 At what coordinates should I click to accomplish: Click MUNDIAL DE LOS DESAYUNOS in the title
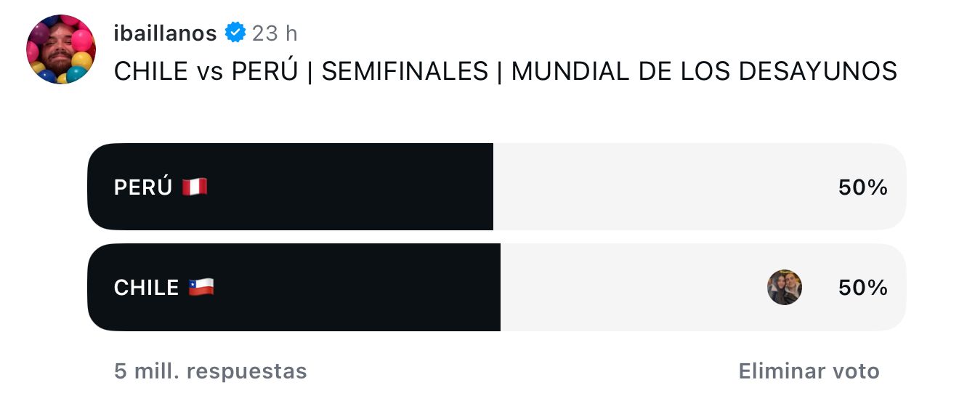click(704, 71)
